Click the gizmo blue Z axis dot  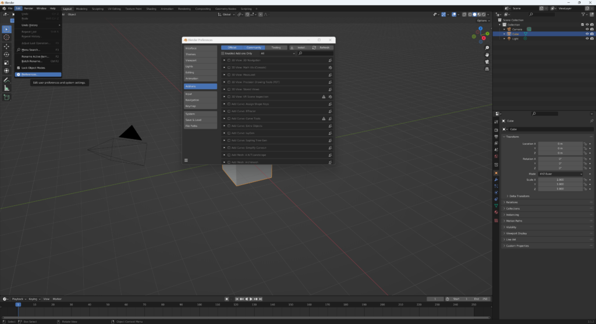pos(480,29)
